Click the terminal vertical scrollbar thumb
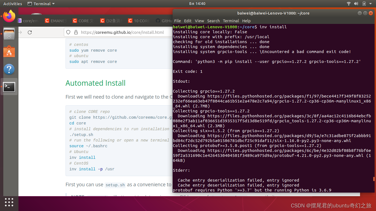The height and width of the screenshot is (211, 376). point(374,179)
